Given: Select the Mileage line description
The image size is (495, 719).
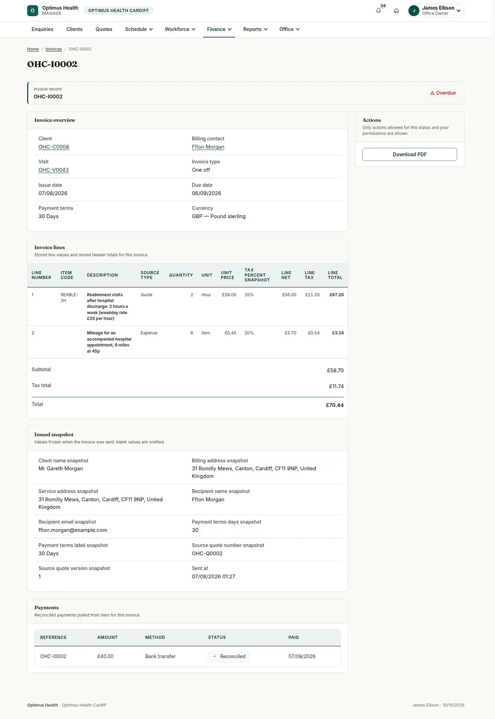Looking at the screenshot, I should tap(109, 342).
